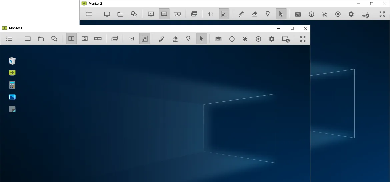The height and width of the screenshot is (182, 390).
Task: Select the eraser tool in Monitor 2
Action: [x=254, y=14]
